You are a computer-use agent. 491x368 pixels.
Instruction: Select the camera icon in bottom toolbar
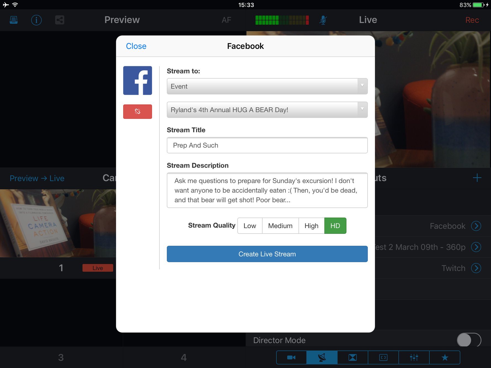pos(291,357)
